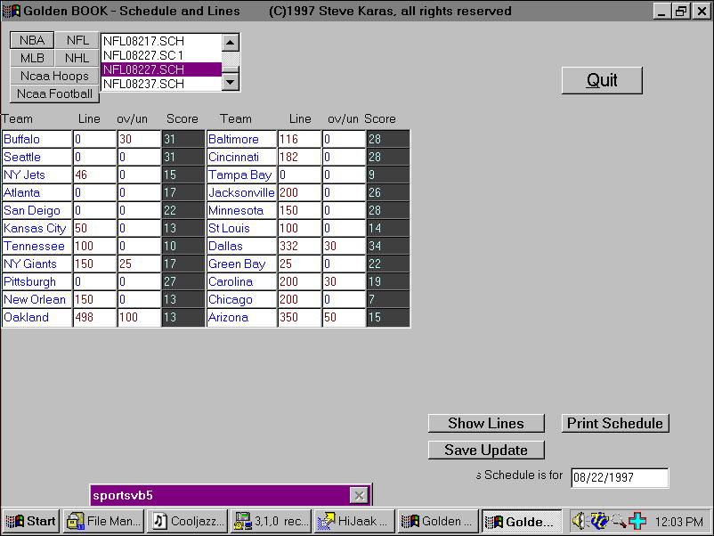Click the St Louis team cell
Image resolution: width=714 pixels, height=536 pixels.
tap(242, 228)
